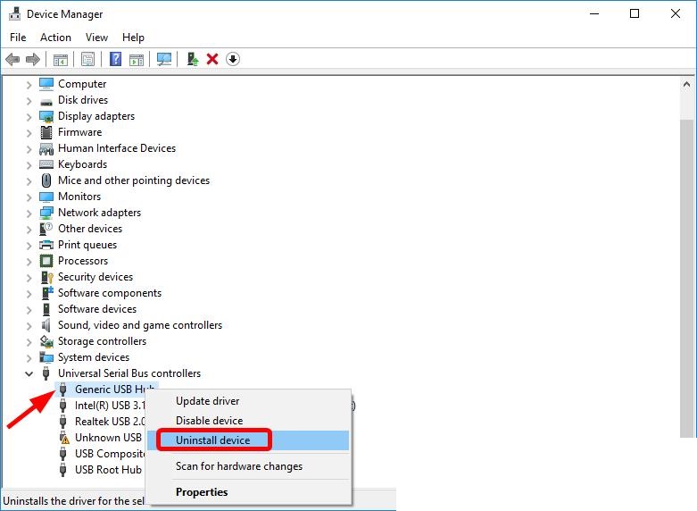Click Software components label

click(x=110, y=293)
